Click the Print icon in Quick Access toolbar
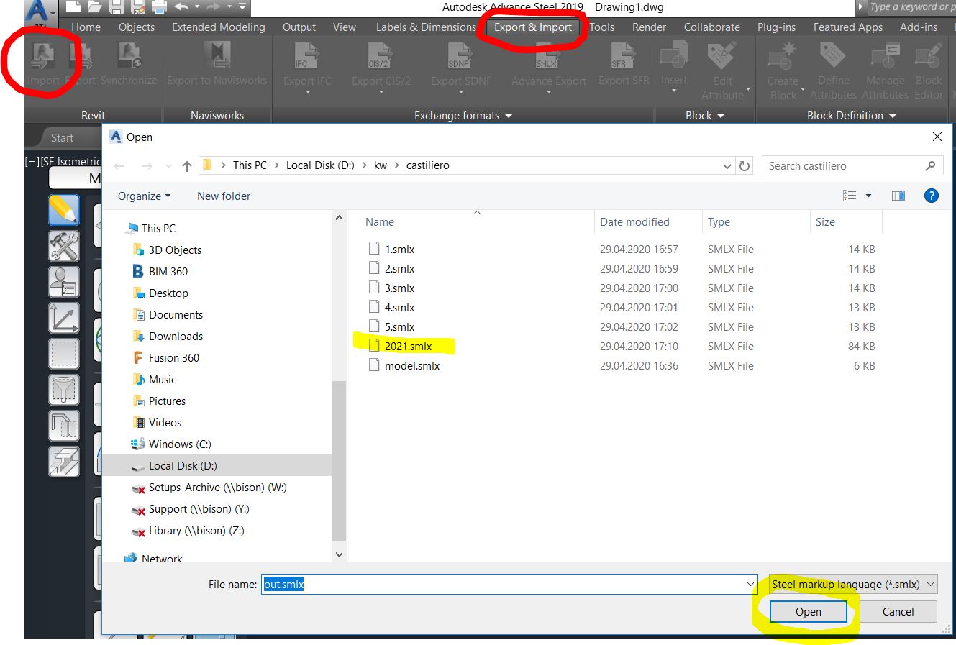The width and height of the screenshot is (956, 645). [159, 7]
